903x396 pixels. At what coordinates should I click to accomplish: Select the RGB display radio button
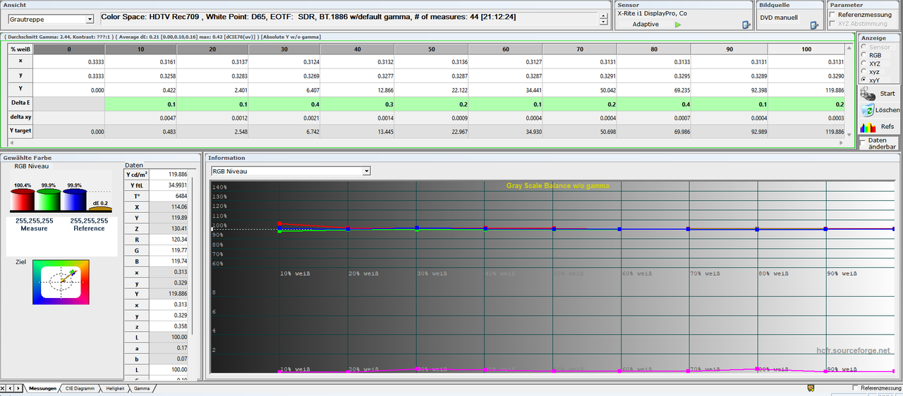click(863, 55)
